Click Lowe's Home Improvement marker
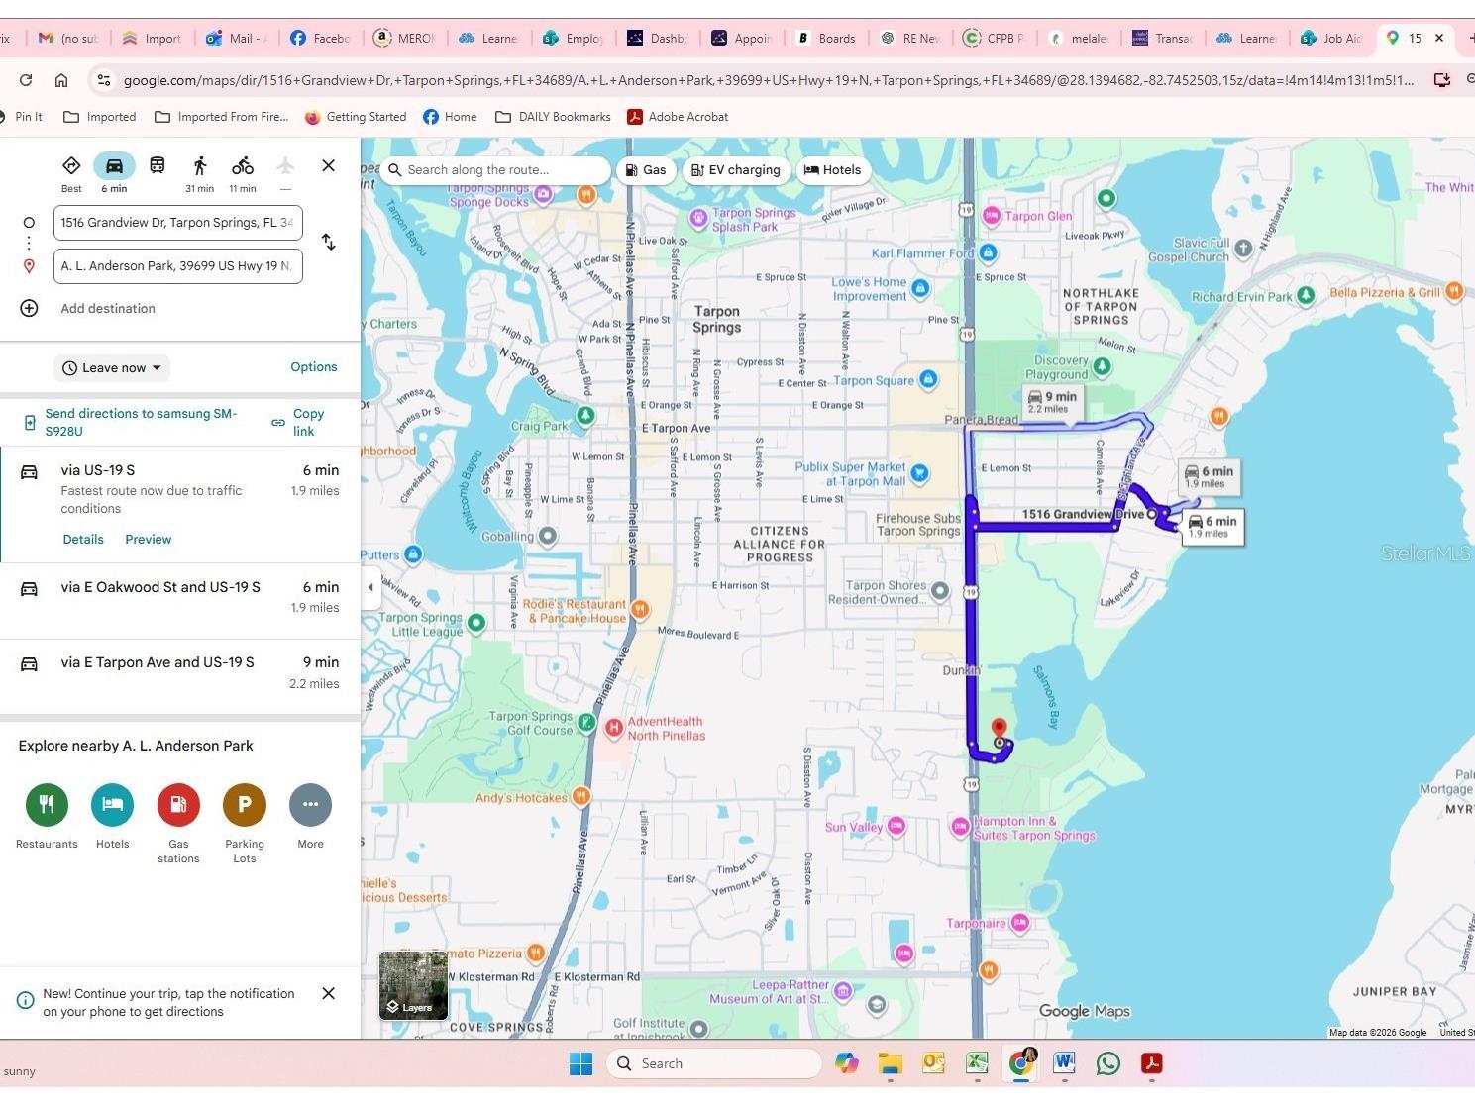The width and height of the screenshot is (1475, 1105). click(x=920, y=288)
